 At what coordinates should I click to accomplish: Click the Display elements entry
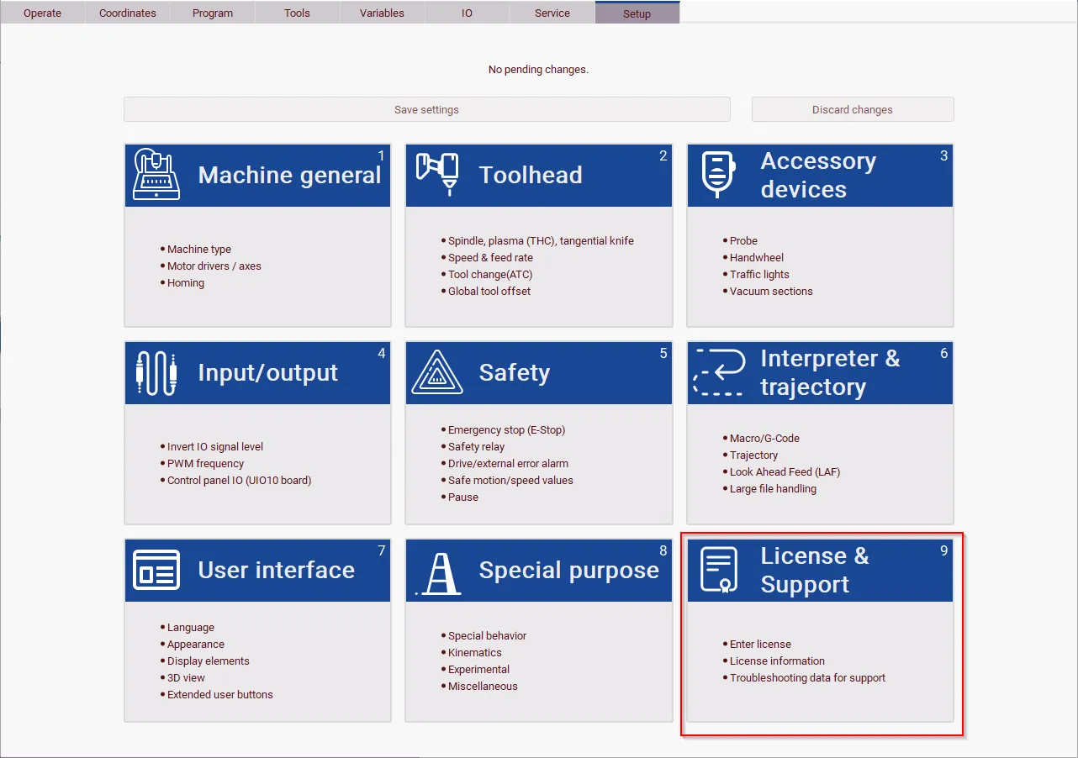209,661
